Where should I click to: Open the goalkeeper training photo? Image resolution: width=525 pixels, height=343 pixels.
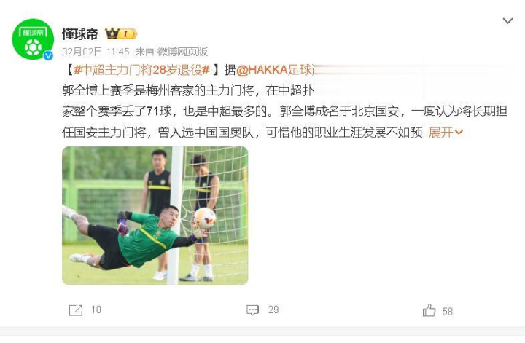coord(155,216)
